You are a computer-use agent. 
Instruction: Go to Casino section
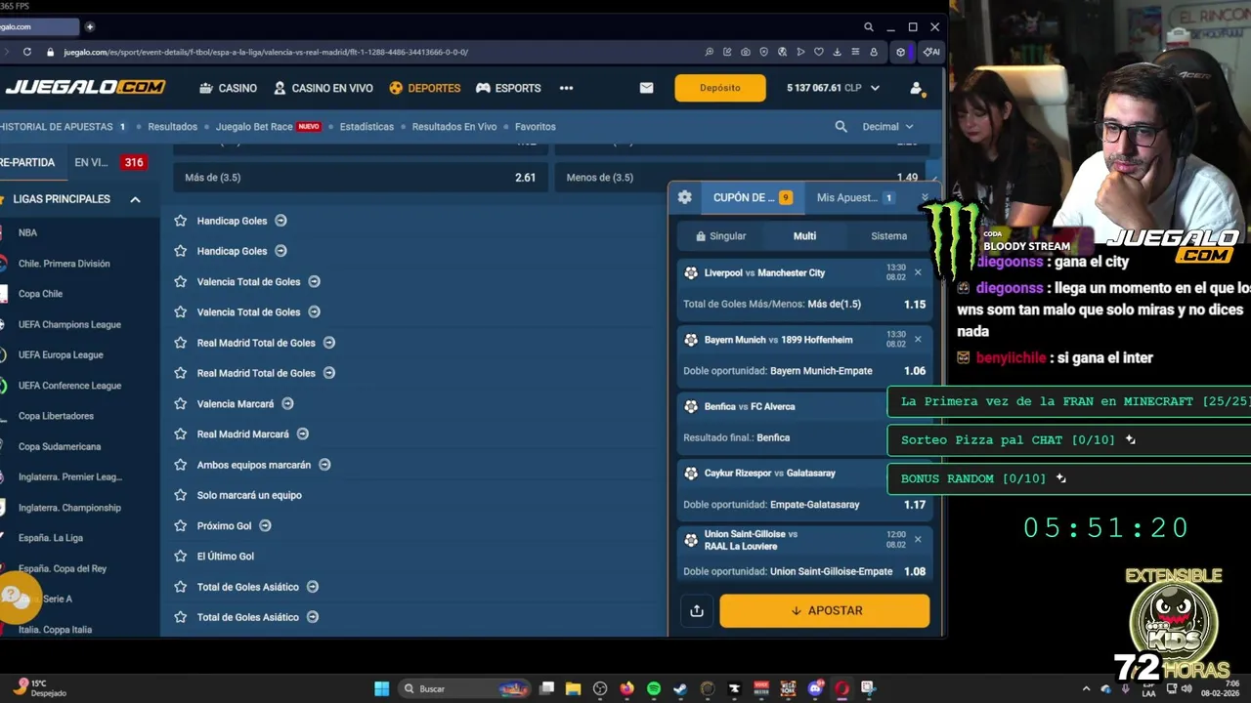pos(228,88)
